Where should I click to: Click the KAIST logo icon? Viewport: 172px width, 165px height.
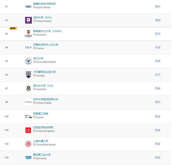[28, 6]
